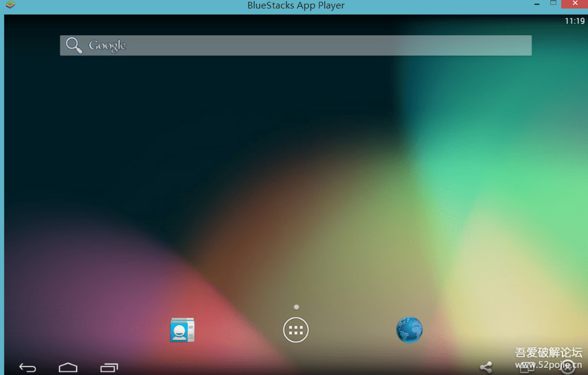This screenshot has width=588, height=375.
Task: Tap the Android back arrow
Action: (x=27, y=368)
